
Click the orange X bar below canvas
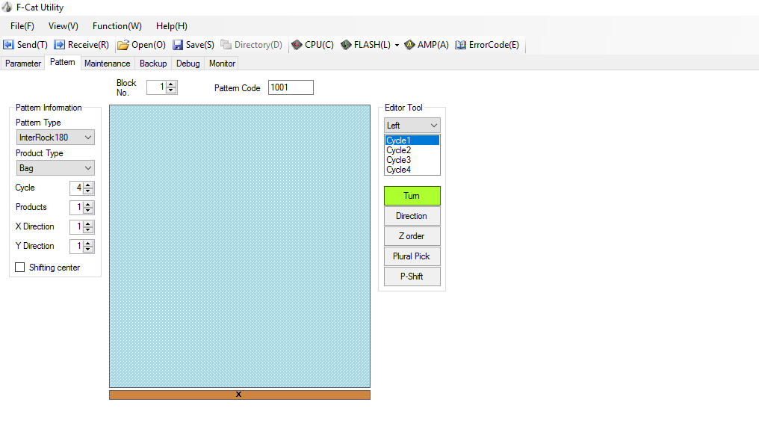point(240,395)
